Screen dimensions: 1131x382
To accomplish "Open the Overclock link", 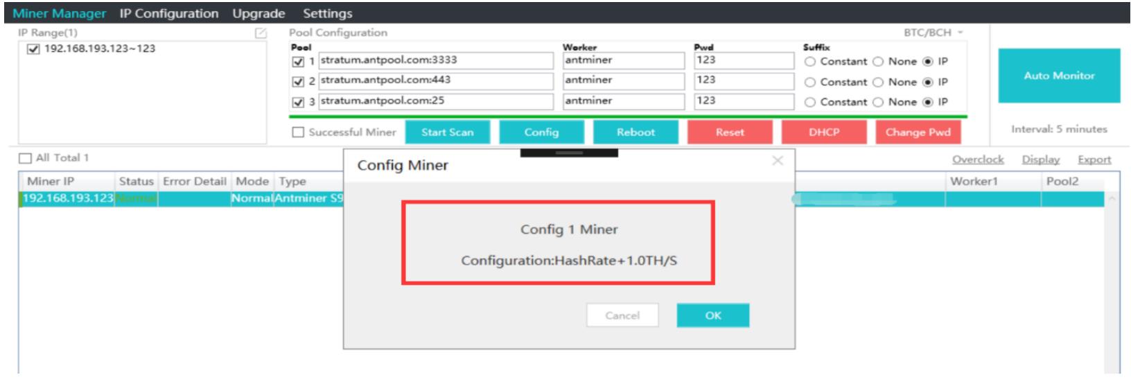I will [x=978, y=159].
